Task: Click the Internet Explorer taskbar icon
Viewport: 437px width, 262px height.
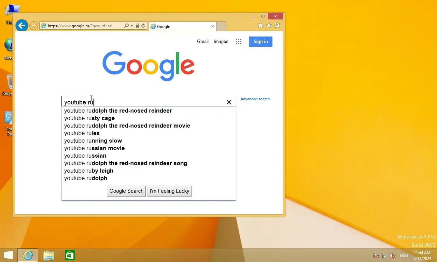Action: click(x=28, y=255)
